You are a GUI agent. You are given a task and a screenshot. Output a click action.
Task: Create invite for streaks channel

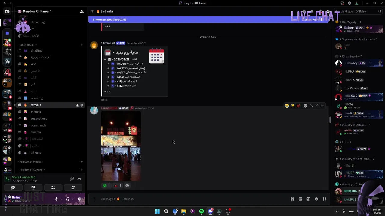[x=77, y=105]
